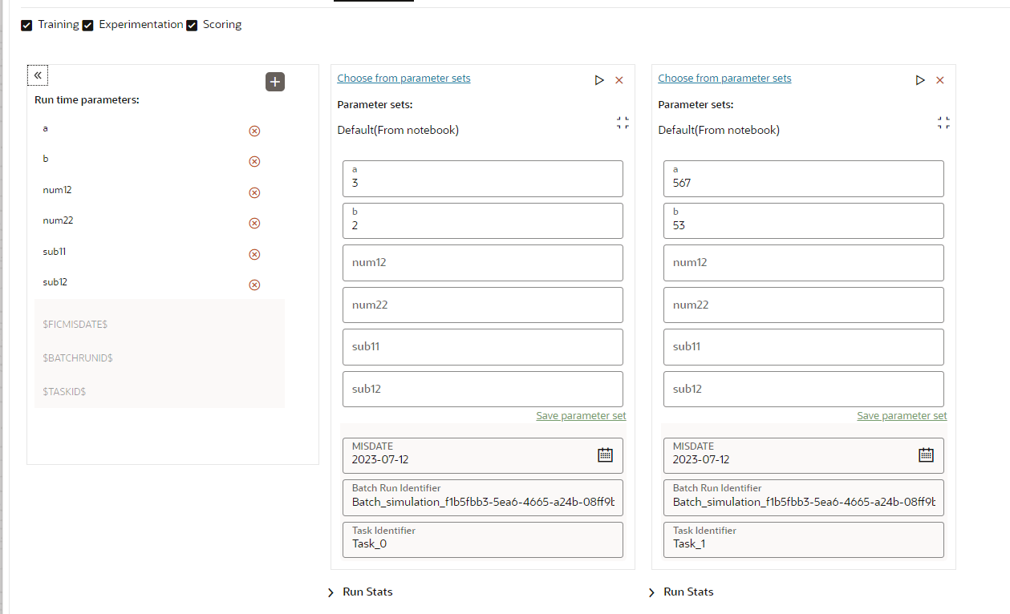Expand Run Stats under first panel
1010x614 pixels.
tap(331, 592)
